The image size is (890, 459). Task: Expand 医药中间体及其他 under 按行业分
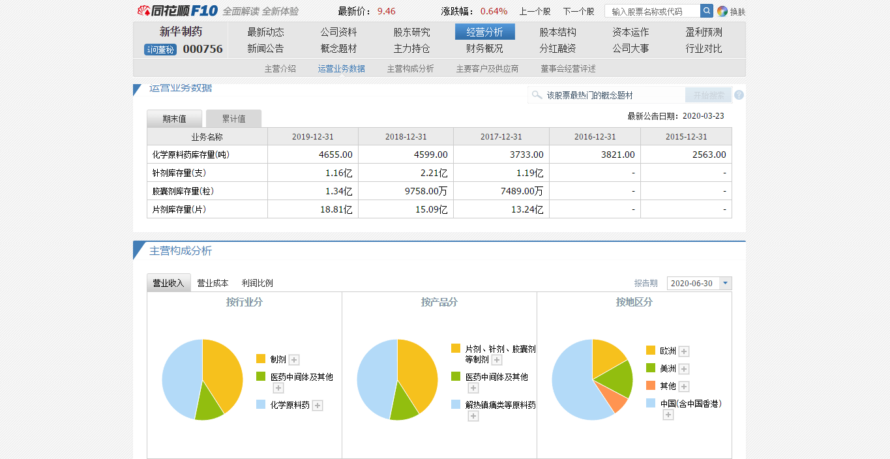(x=278, y=388)
